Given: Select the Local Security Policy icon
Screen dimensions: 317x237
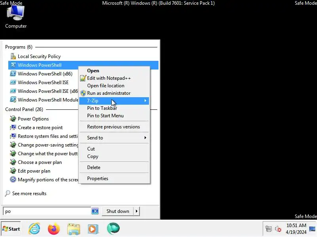Looking at the screenshot, I should (x=13, y=56).
